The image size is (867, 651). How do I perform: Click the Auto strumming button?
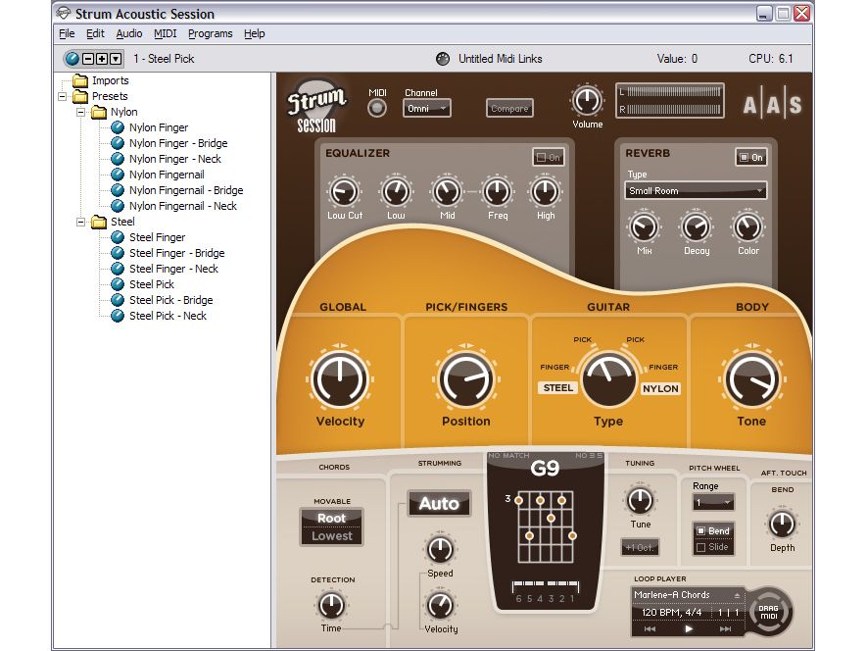(438, 503)
